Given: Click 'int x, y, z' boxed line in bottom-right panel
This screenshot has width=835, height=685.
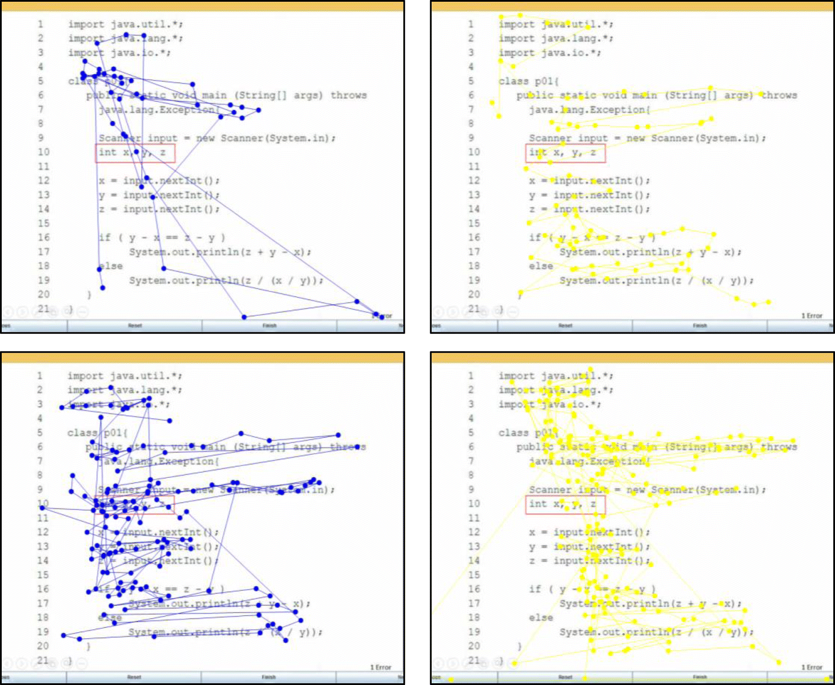Looking at the screenshot, I should pos(565,505).
